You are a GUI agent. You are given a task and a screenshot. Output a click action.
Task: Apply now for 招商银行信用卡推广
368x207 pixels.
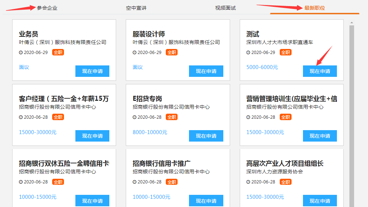[206, 201]
